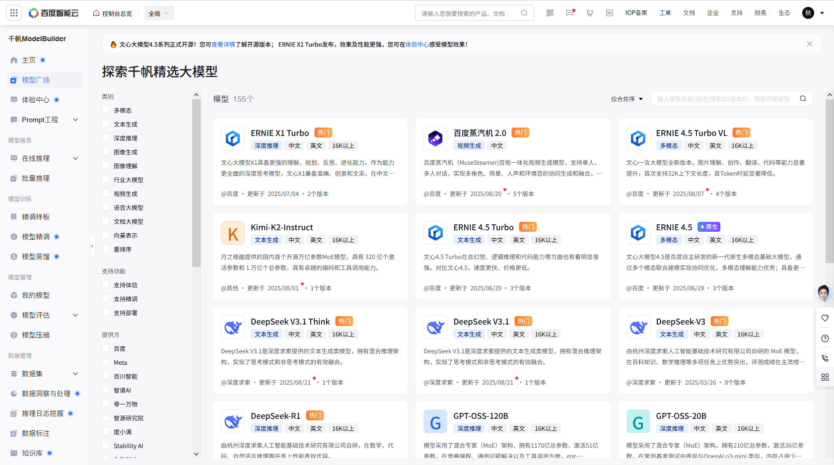
Task: Click the customer service assistant avatar
Action: click(824, 293)
